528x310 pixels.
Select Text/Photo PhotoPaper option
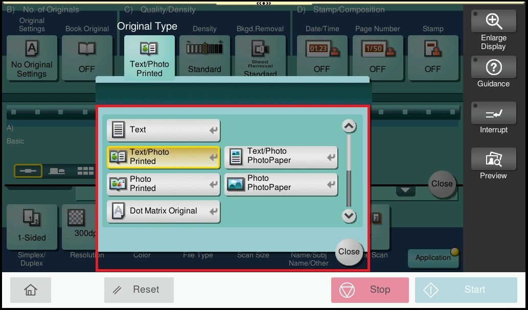click(281, 157)
